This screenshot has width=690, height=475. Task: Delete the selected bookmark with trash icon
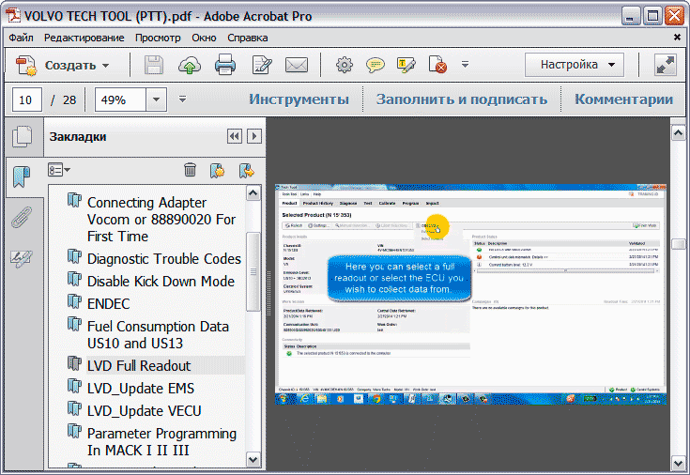(190, 170)
